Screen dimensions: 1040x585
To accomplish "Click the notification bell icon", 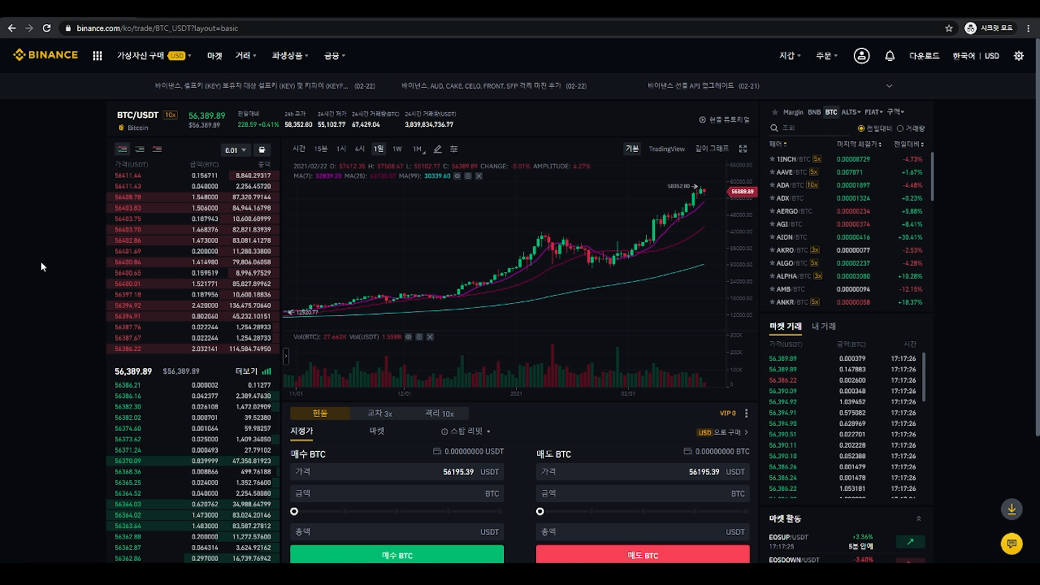I will tap(889, 56).
